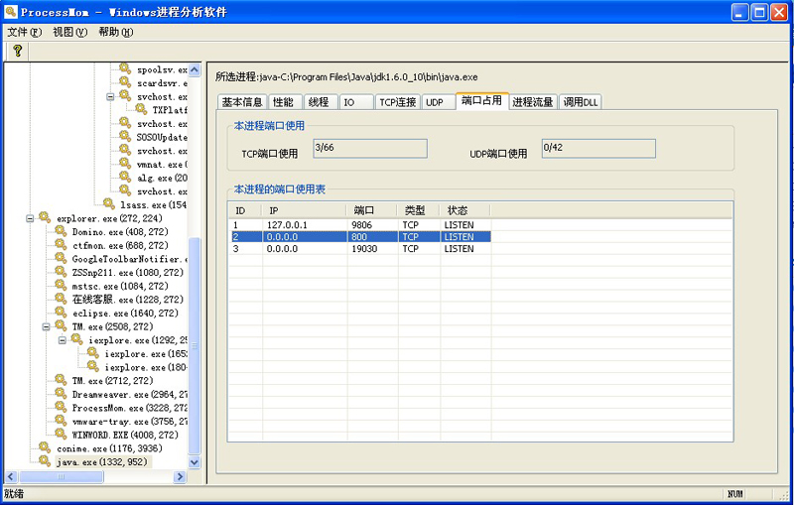Screen dimensions: 794x505
Task: Switch to the 基本信息 tab
Action: (x=241, y=102)
